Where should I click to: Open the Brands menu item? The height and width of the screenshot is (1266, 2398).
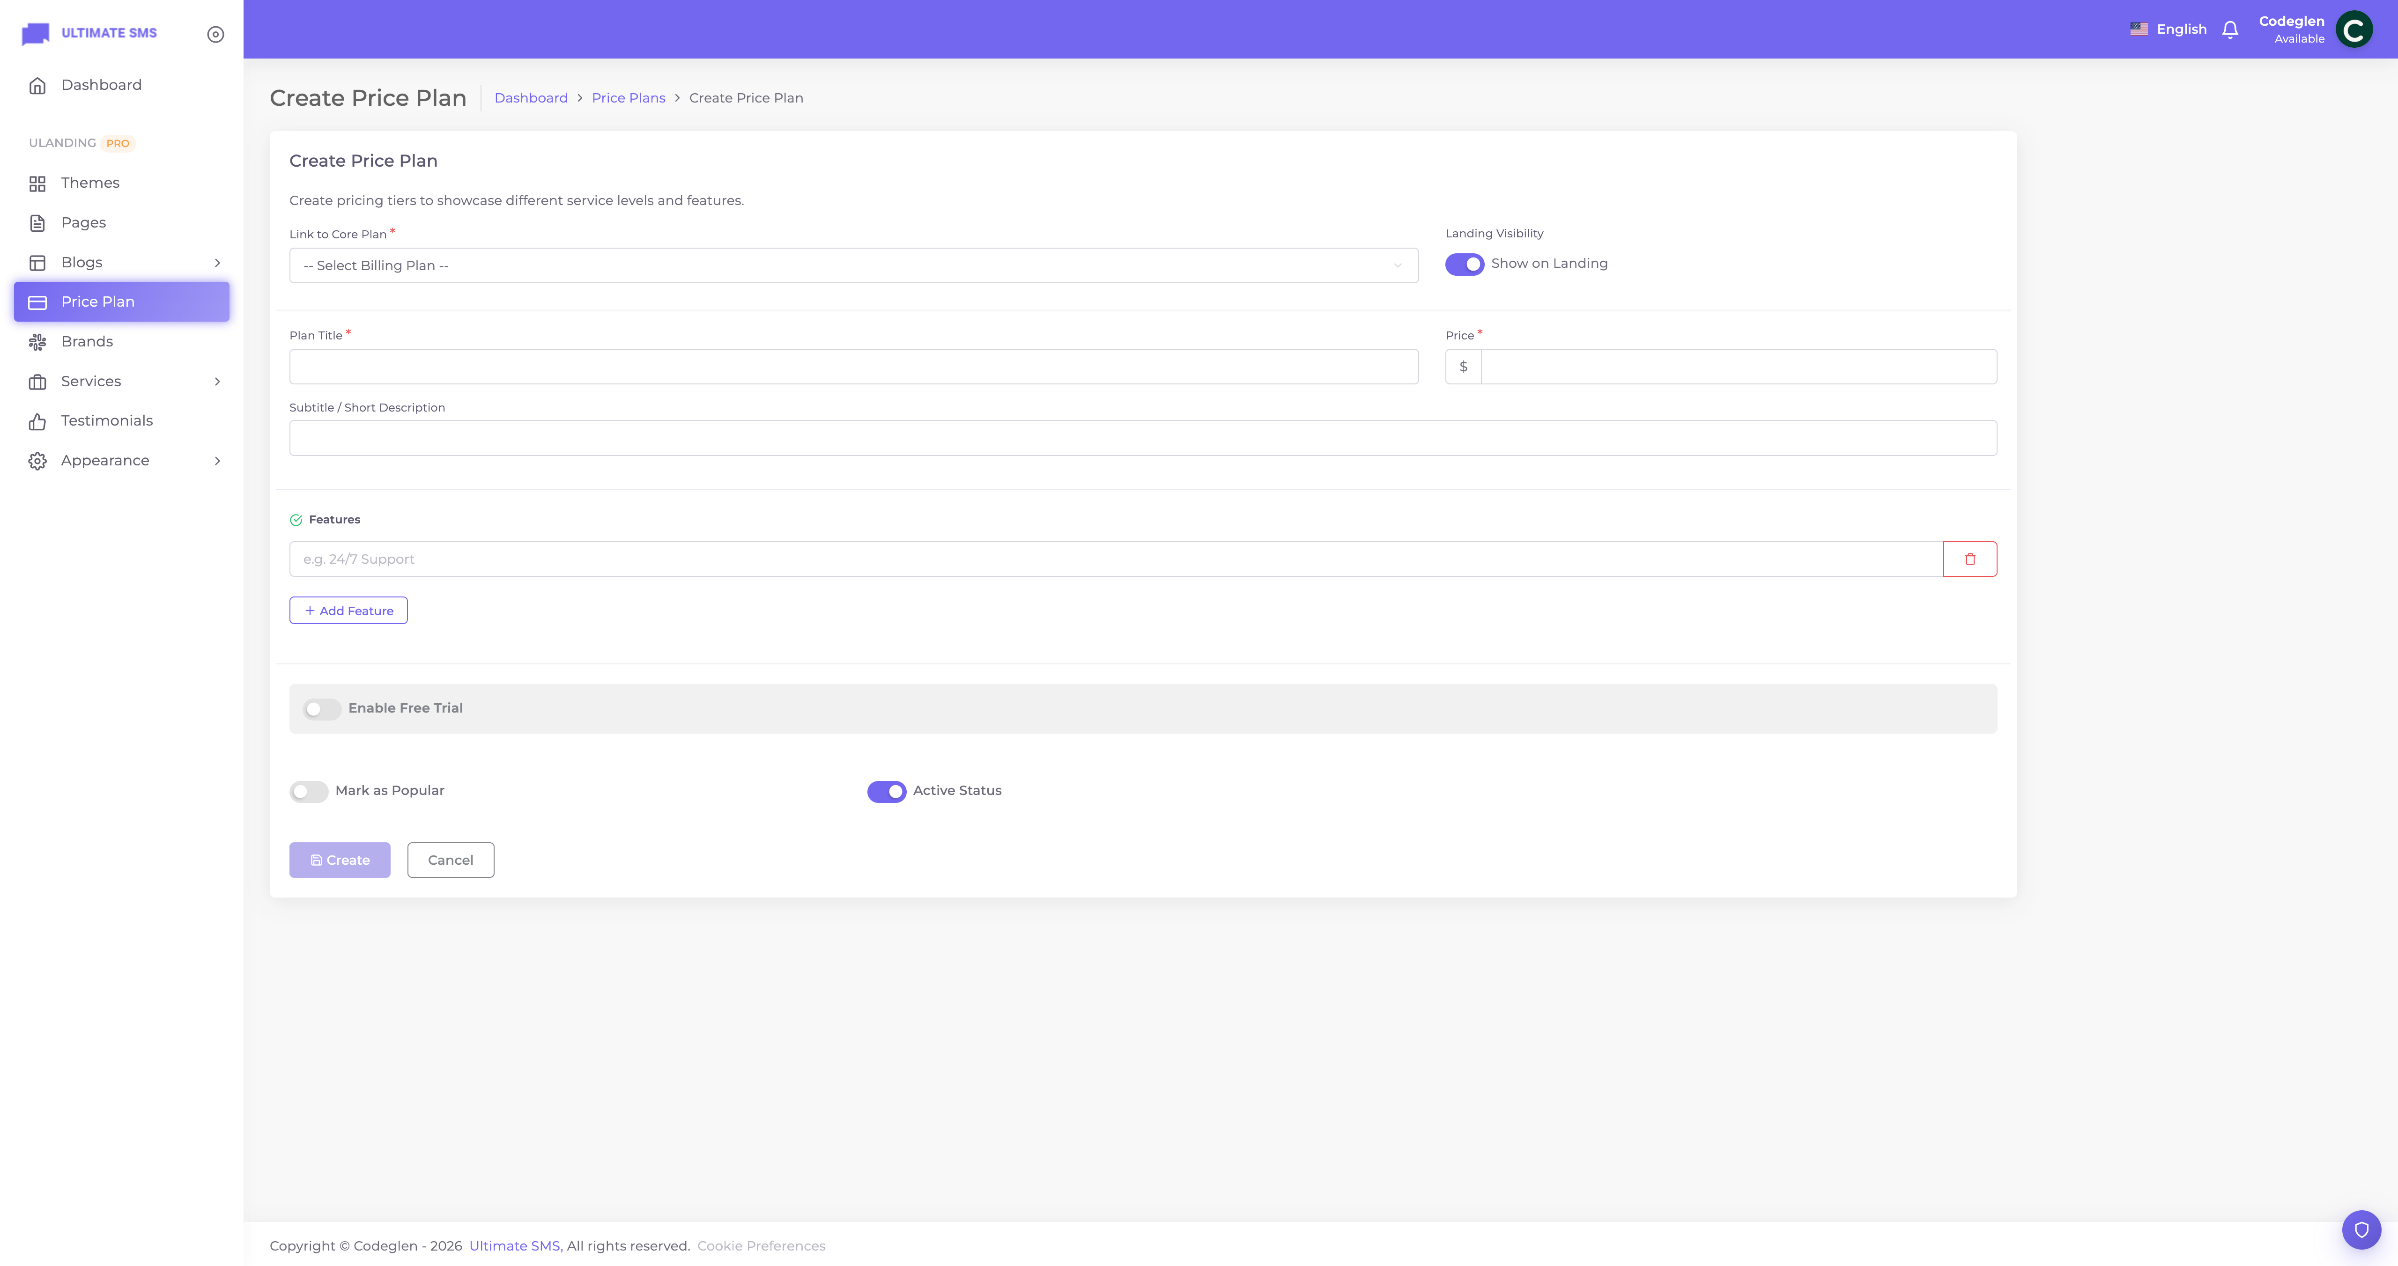122,342
